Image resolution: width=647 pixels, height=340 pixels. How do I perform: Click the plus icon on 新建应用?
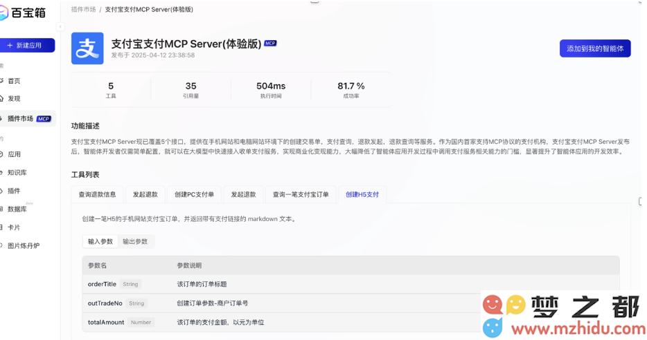(10, 46)
